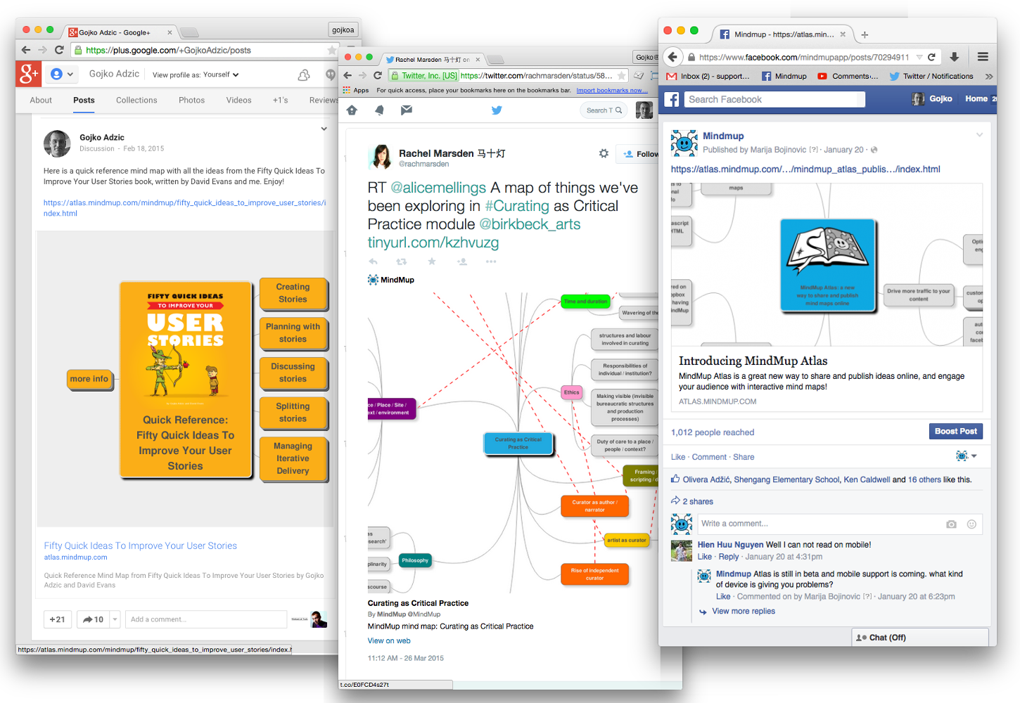
Task: Click the Search Twitter field
Action: point(604,110)
